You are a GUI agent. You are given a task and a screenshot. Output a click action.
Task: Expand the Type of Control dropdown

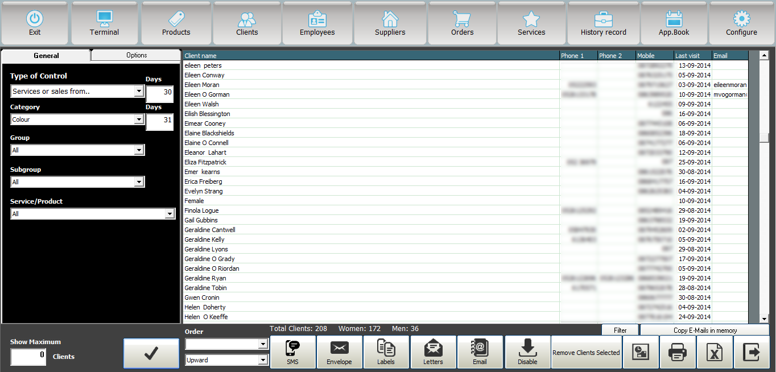point(139,92)
